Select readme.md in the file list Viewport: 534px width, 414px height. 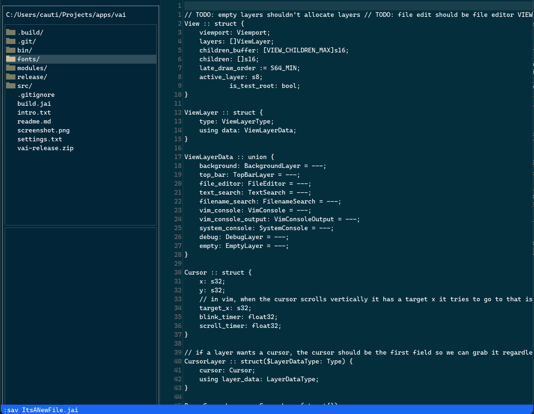[x=34, y=121]
